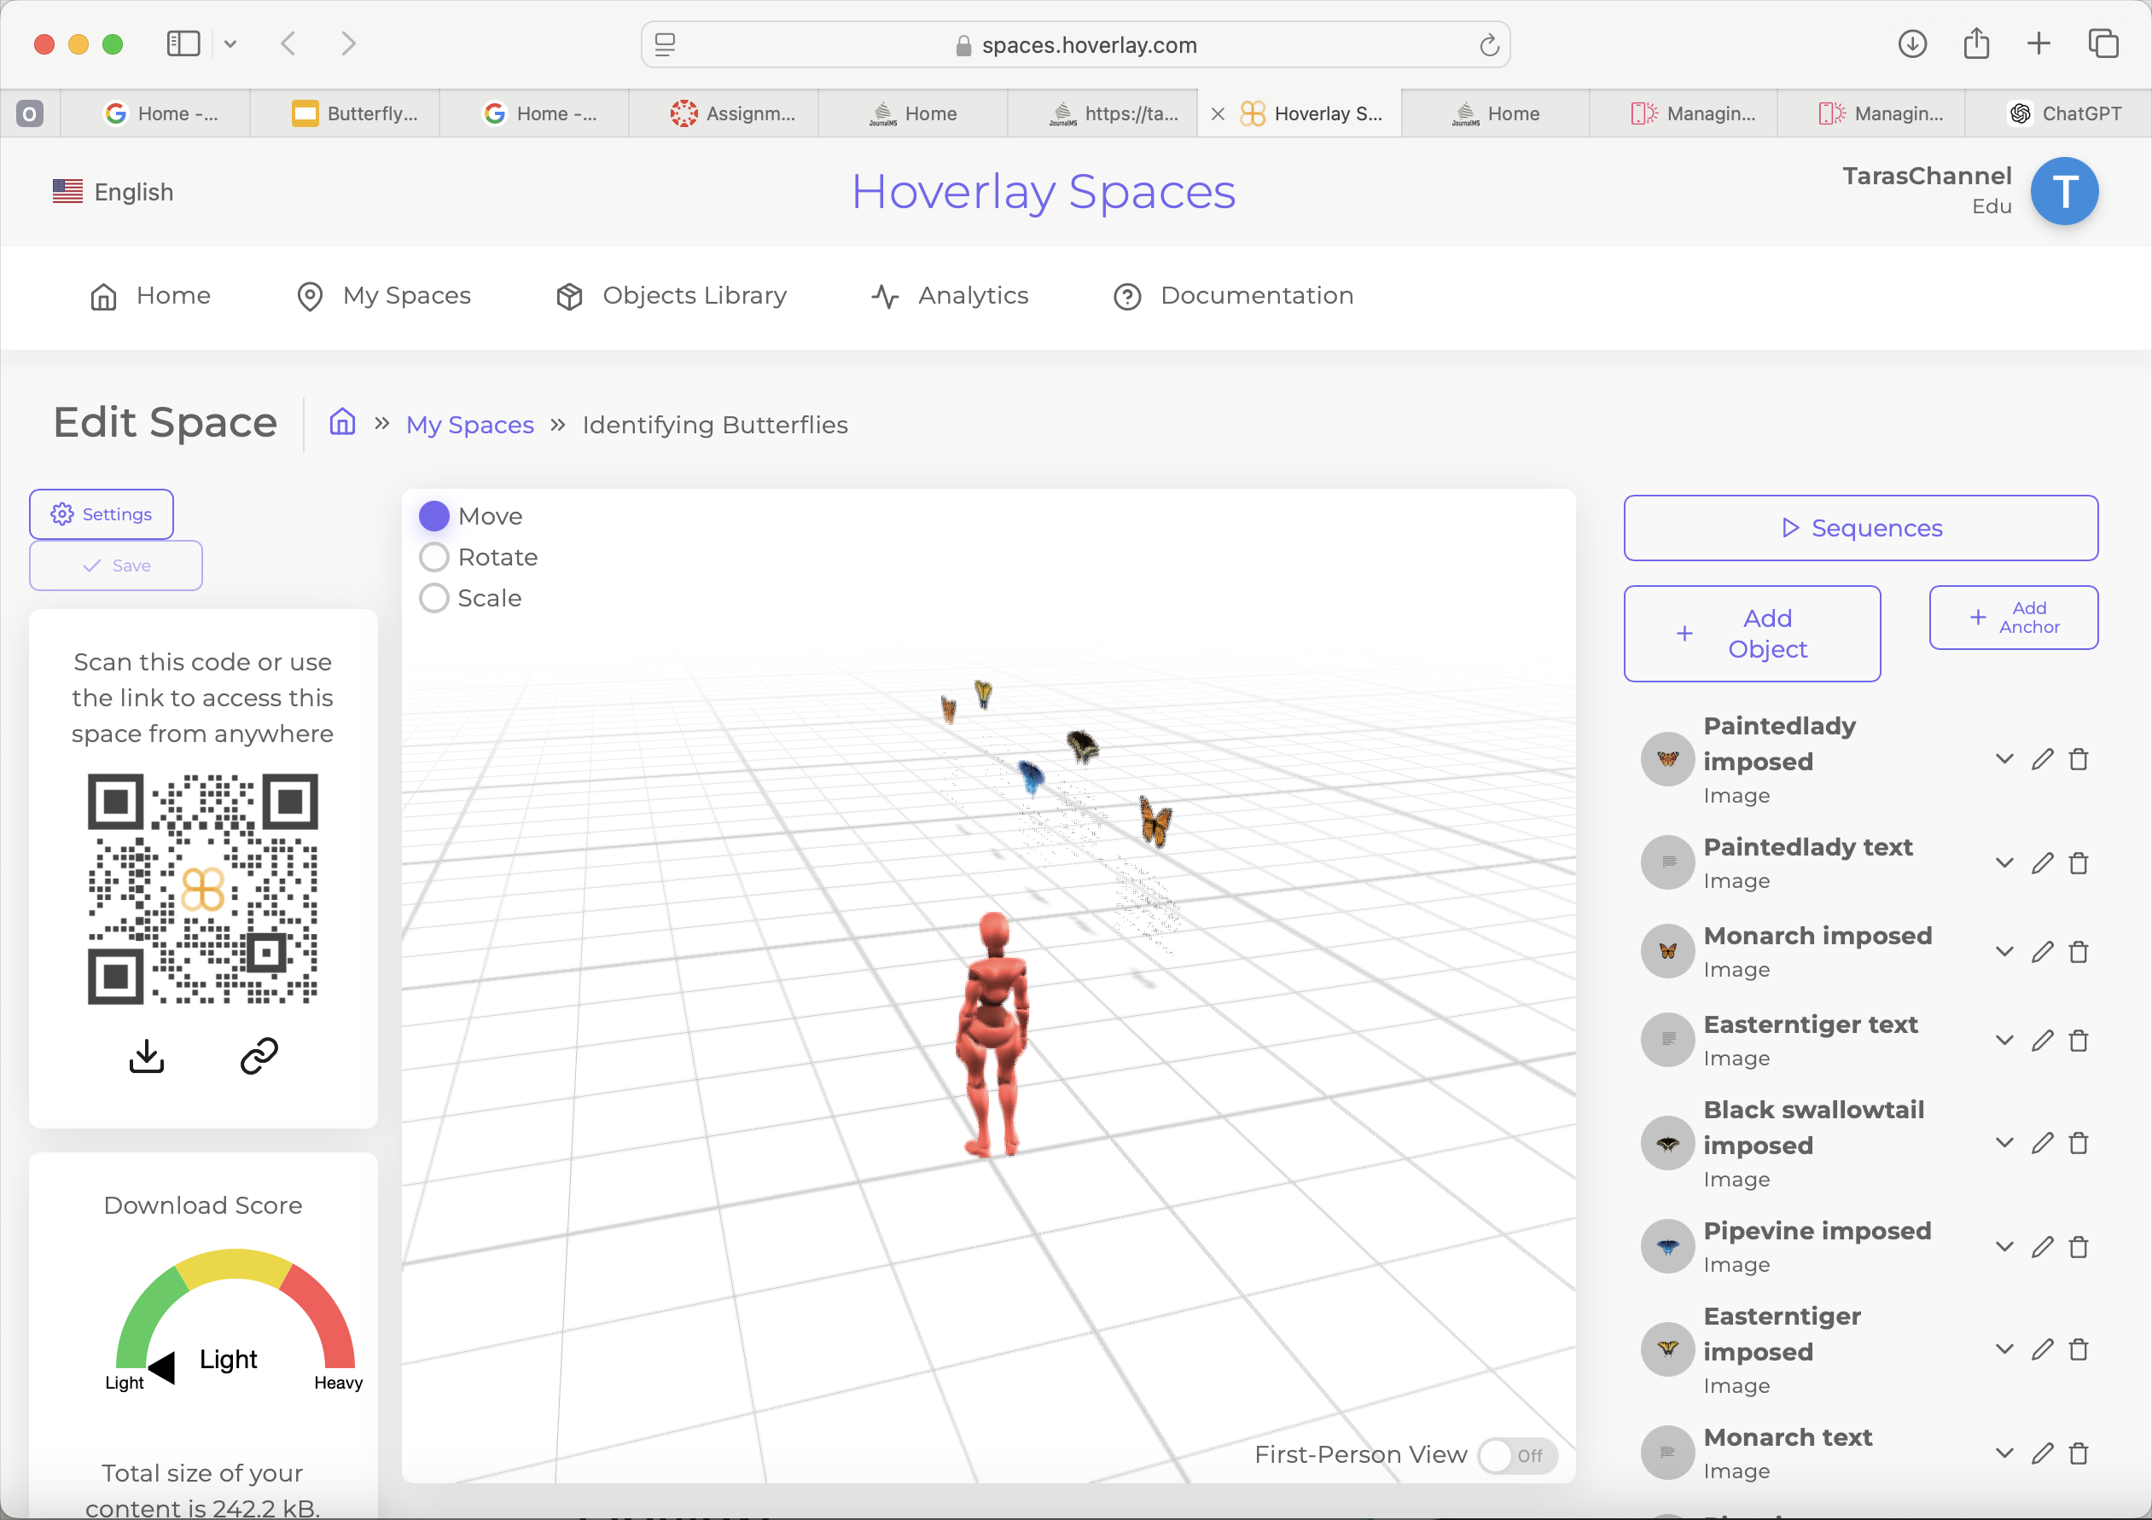The height and width of the screenshot is (1520, 2152).
Task: Expand Paintedlady imposed details
Action: point(2004,759)
